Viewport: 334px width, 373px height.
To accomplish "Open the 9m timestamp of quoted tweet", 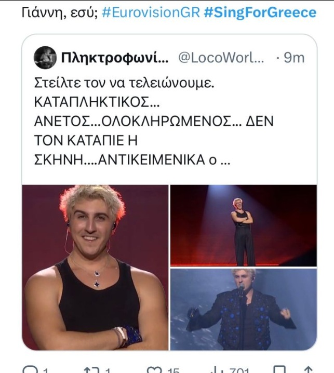I will click(x=294, y=58).
